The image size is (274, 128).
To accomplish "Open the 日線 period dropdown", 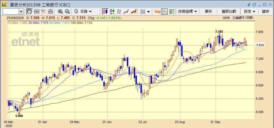I will pos(86,12).
